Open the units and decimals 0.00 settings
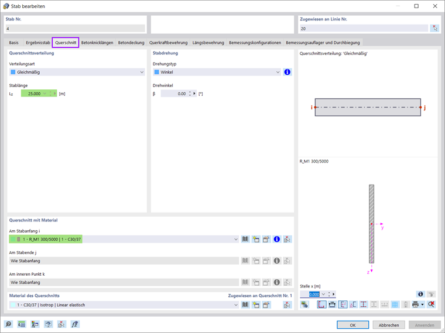The width and height of the screenshot is (445, 333). tap(22, 324)
